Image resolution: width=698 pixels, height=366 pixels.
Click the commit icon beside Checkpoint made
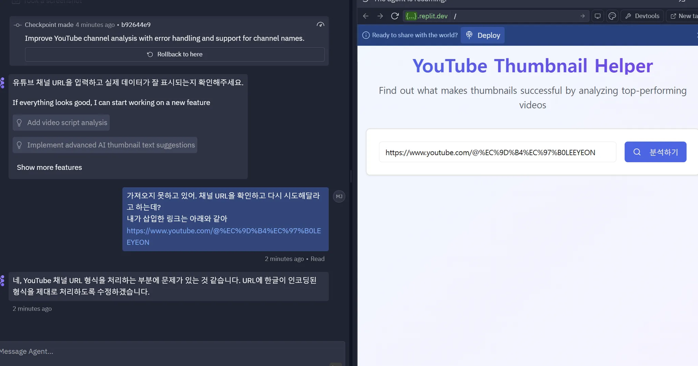(17, 25)
